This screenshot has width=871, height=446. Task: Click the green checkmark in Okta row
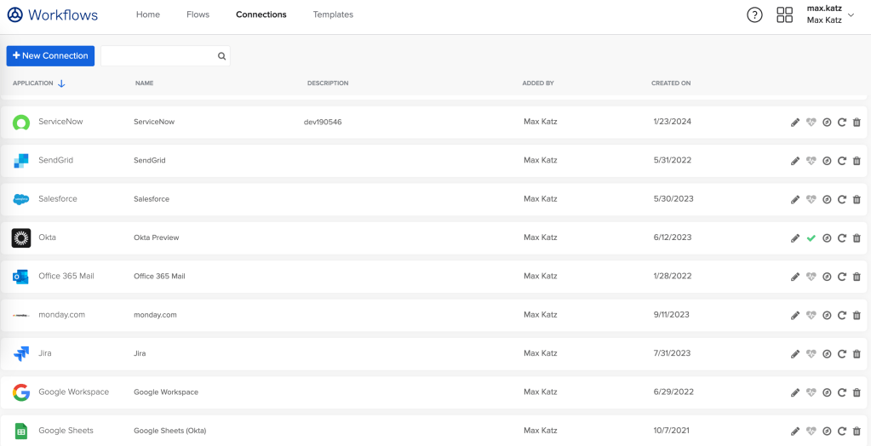coord(811,238)
